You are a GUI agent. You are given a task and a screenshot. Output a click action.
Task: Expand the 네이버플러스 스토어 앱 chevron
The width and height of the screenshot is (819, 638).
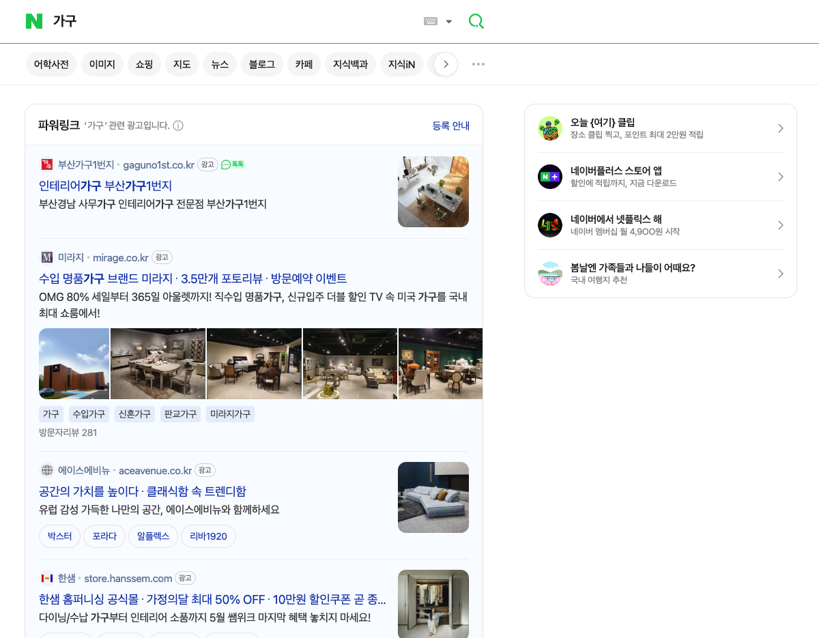click(x=781, y=177)
